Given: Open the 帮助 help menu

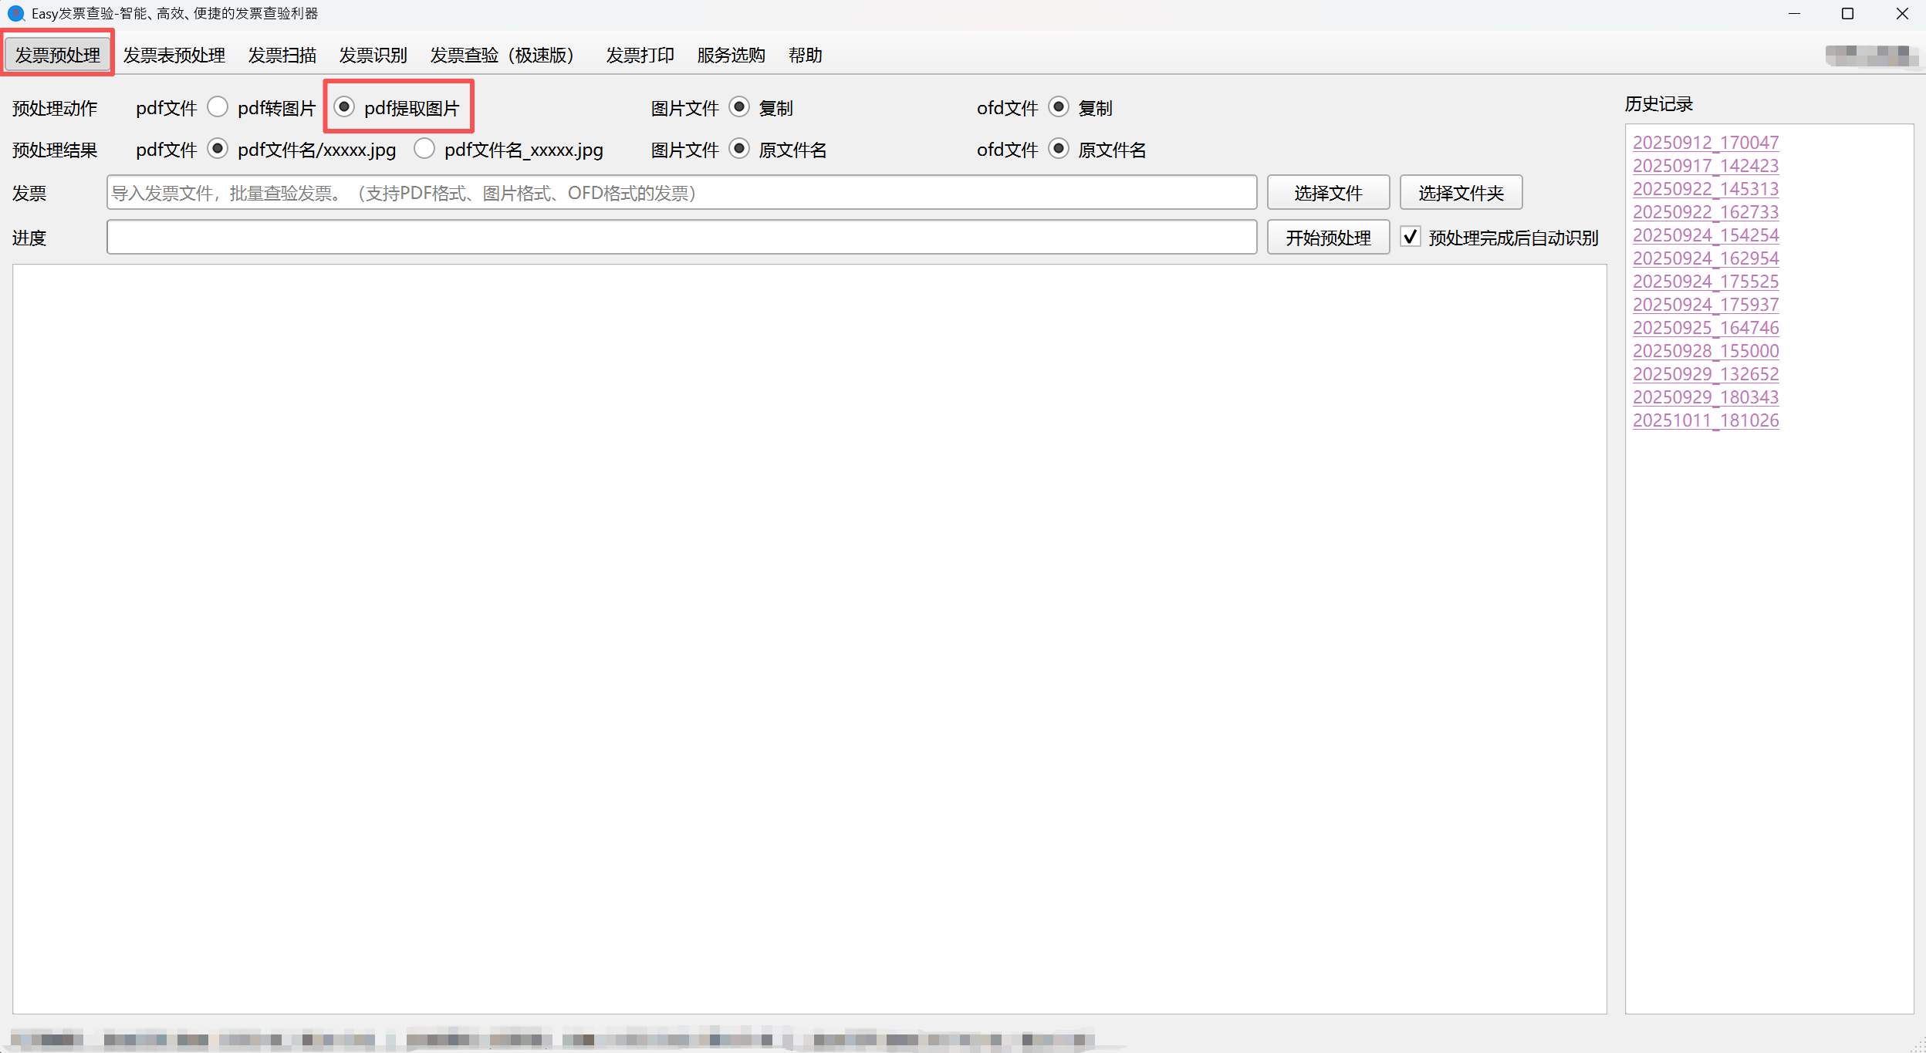Looking at the screenshot, I should click(x=806, y=55).
